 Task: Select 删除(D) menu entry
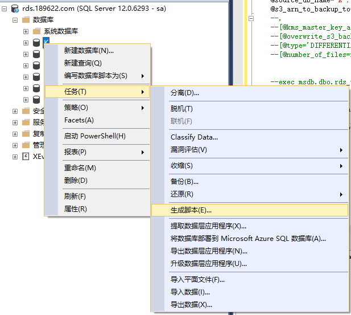(97, 181)
